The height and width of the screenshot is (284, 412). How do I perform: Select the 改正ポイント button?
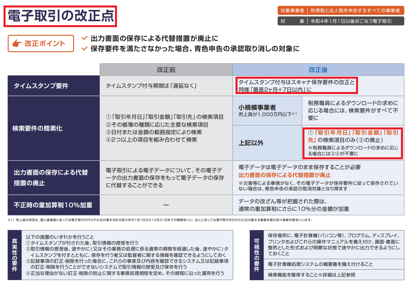(41, 44)
